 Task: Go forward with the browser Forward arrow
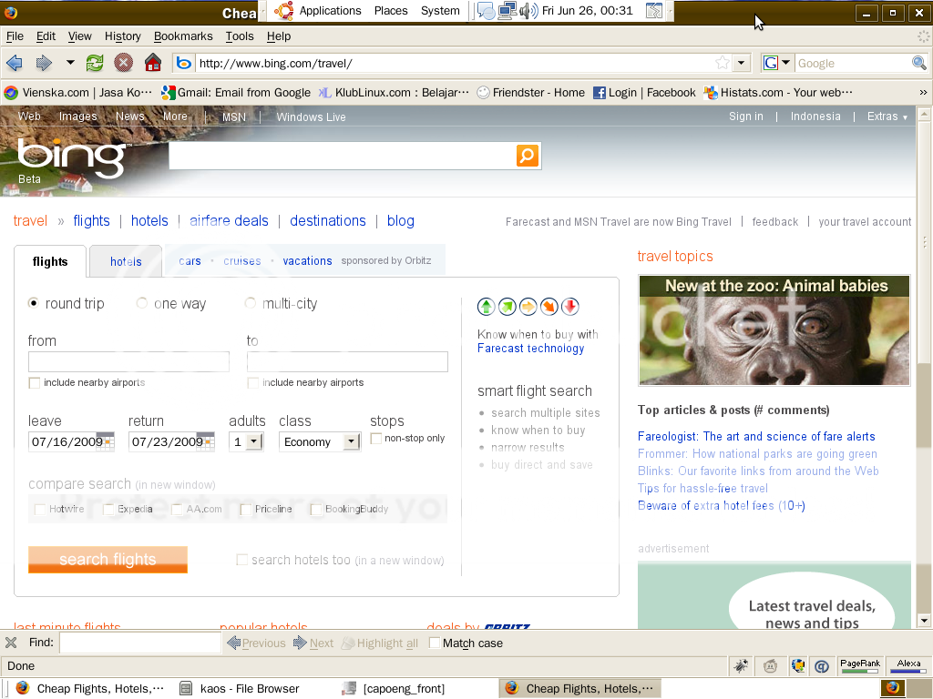click(x=44, y=63)
